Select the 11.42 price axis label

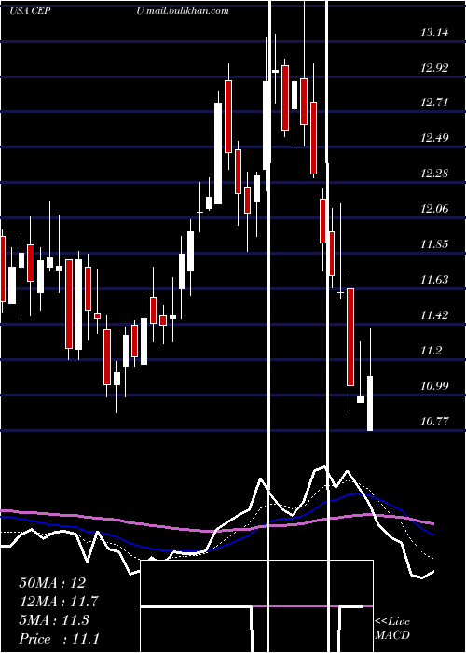(434, 315)
